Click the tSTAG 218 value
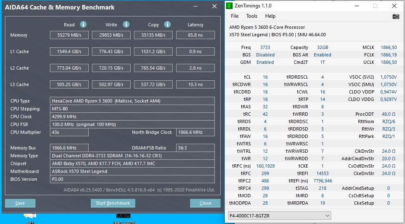 click(323, 188)
